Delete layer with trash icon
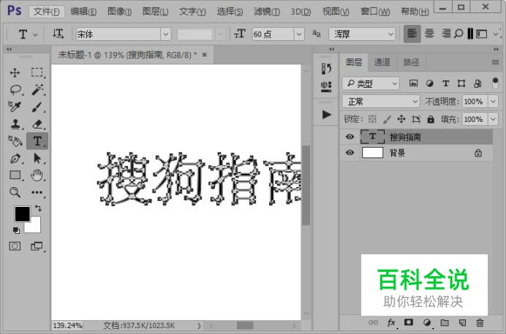The height and width of the screenshot is (334, 506). 480,322
